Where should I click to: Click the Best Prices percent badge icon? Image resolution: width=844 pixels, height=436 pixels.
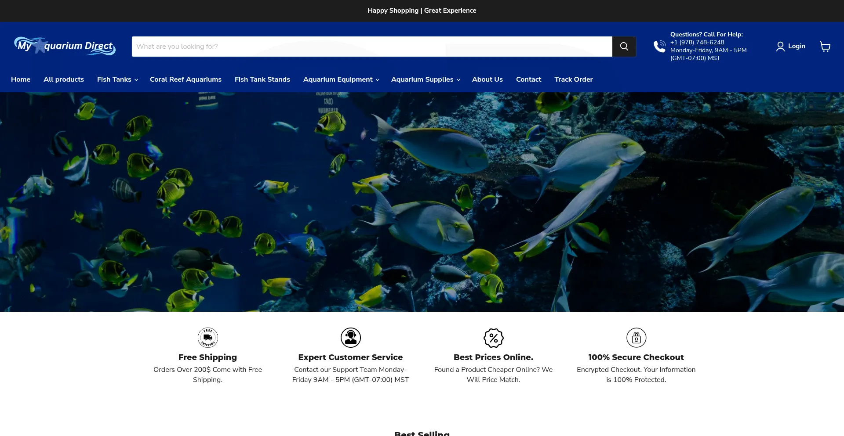(x=493, y=337)
